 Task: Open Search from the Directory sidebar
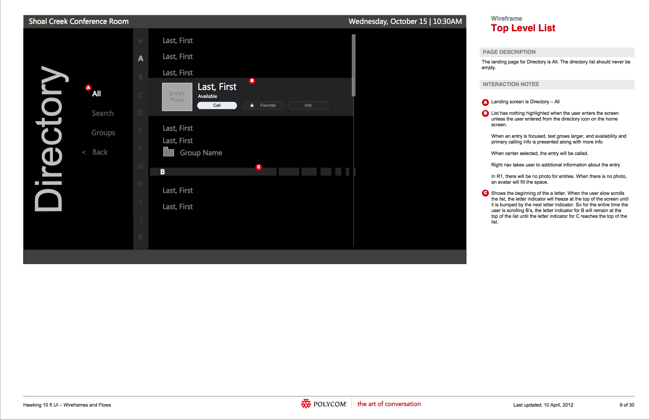tap(102, 113)
